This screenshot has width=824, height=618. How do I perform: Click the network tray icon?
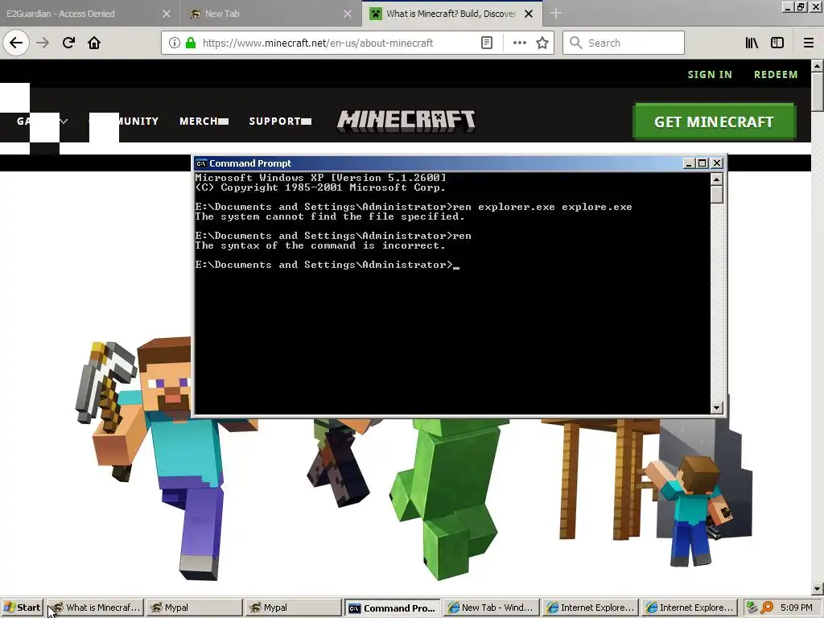(752, 608)
